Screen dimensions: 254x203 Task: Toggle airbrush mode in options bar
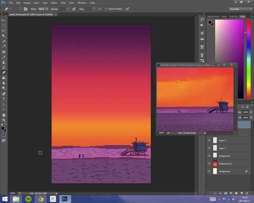tap(100, 9)
